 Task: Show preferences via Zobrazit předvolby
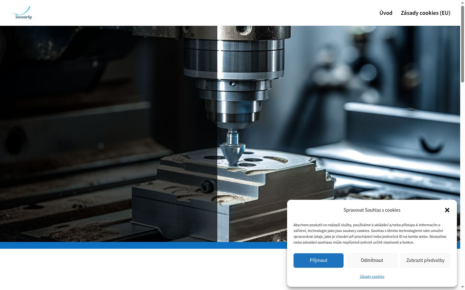425,260
